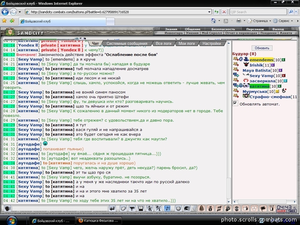
Task: Expand the toolbar overflow chevron
Action: pyautogui.click(x=297, y=21)
